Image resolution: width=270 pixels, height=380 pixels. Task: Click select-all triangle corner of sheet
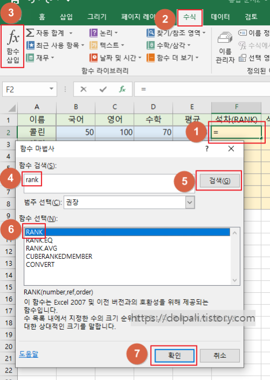point(11,108)
